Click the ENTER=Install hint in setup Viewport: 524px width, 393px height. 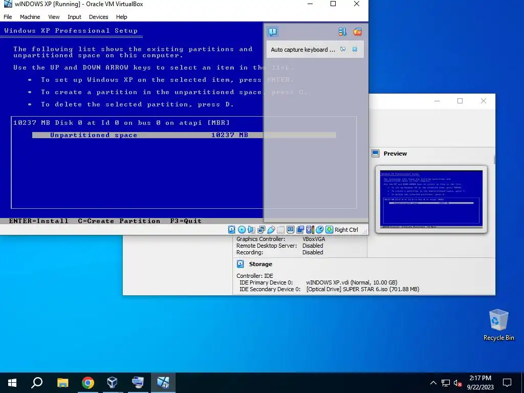[38, 221]
